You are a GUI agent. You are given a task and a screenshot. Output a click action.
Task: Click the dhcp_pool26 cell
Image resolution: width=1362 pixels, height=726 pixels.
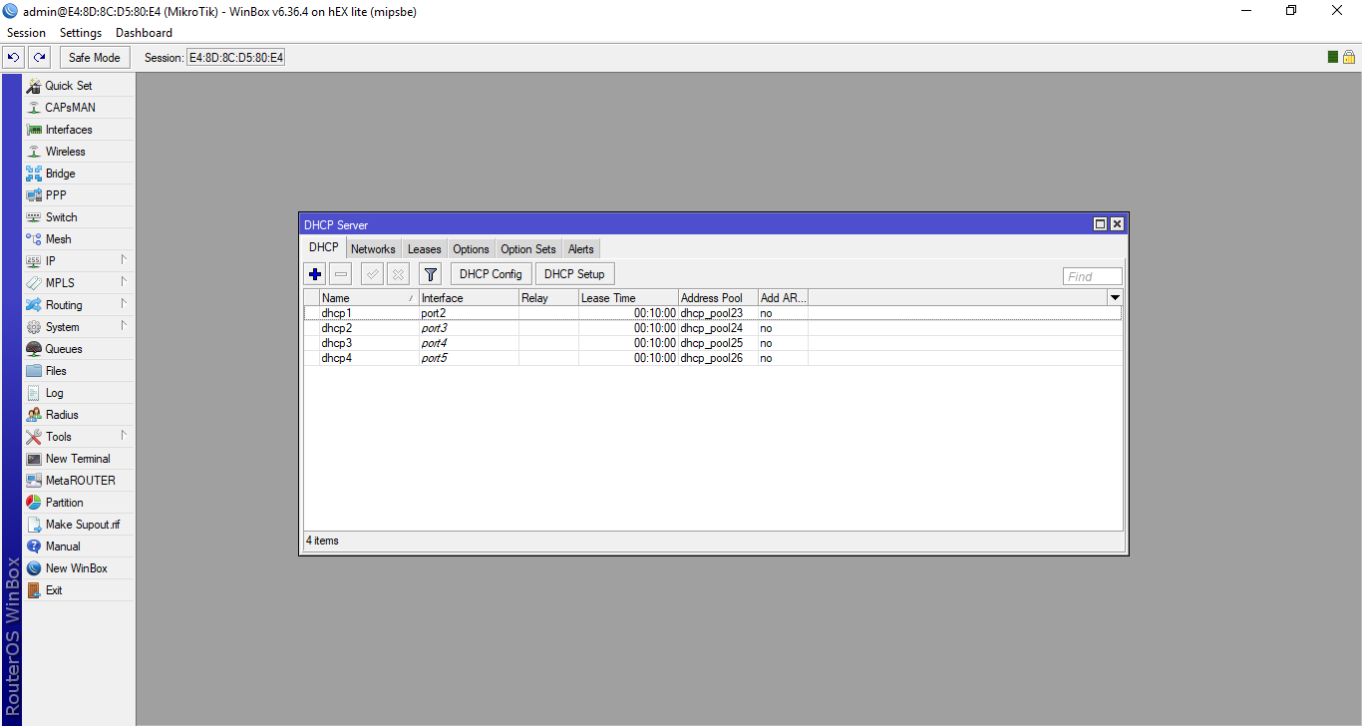718,358
